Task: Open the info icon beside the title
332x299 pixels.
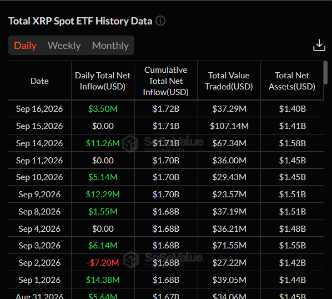Action: [160, 21]
